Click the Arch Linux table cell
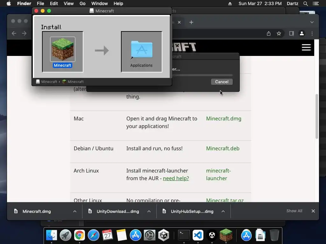The image size is (326, 244). tap(86, 171)
